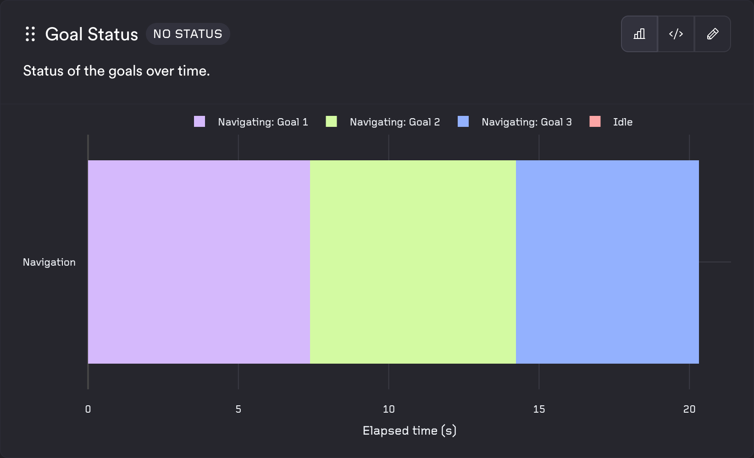Screen dimensions: 754x458
Task: Click the chart icon in the button group
Action: coord(639,33)
